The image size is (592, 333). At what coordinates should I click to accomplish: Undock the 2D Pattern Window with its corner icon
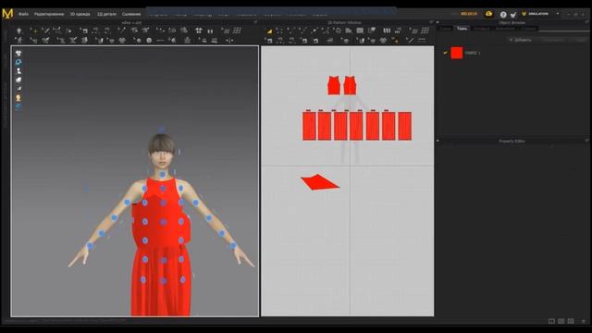(431, 22)
